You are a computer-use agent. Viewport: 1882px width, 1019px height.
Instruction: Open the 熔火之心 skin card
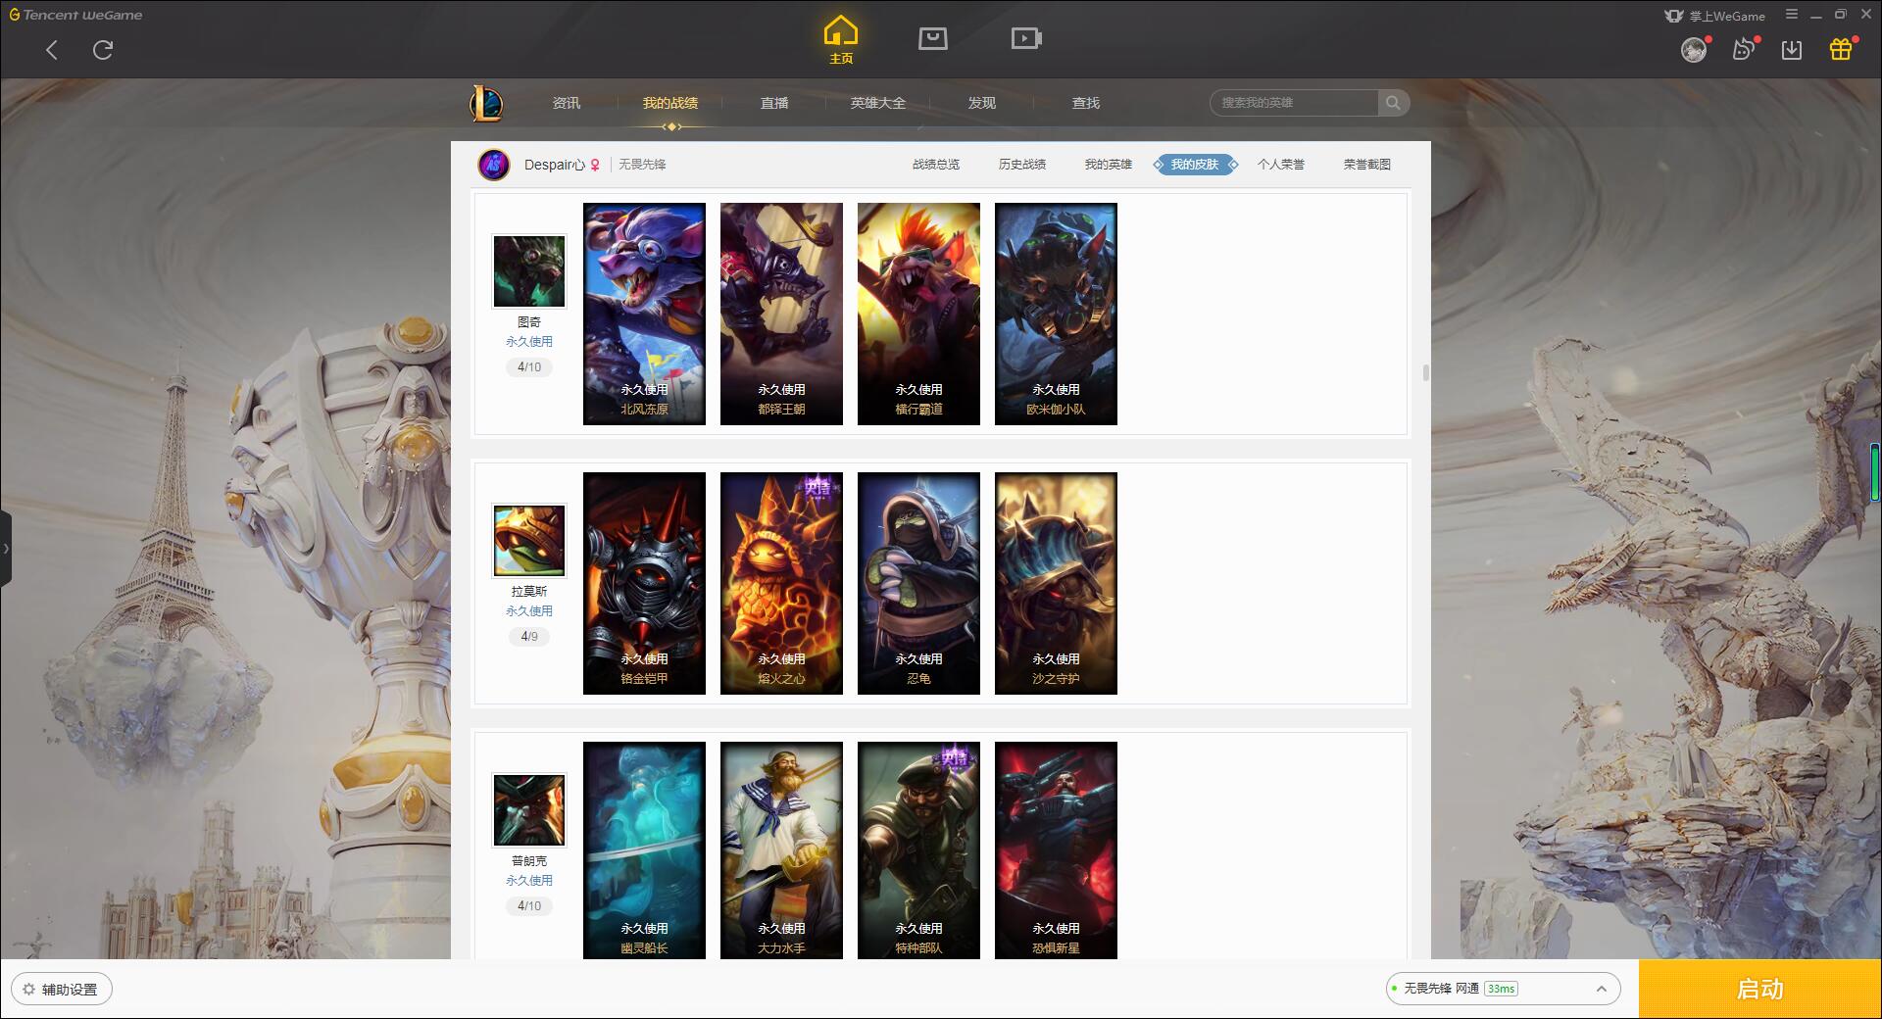[781, 583]
